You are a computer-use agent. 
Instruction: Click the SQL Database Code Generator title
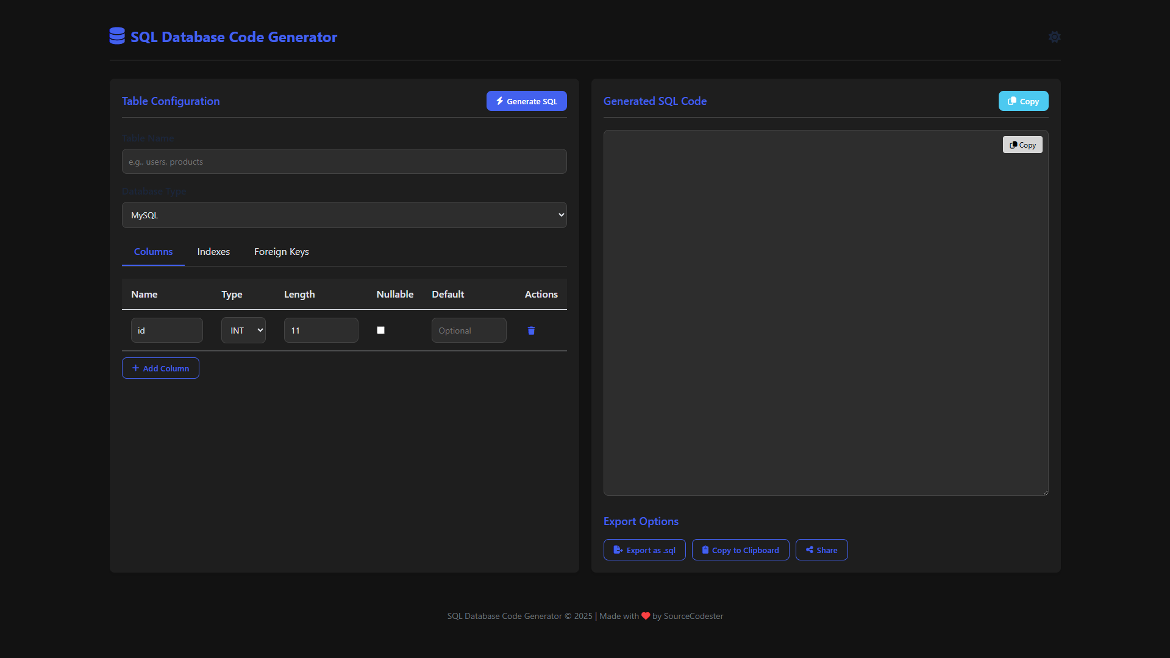(234, 37)
